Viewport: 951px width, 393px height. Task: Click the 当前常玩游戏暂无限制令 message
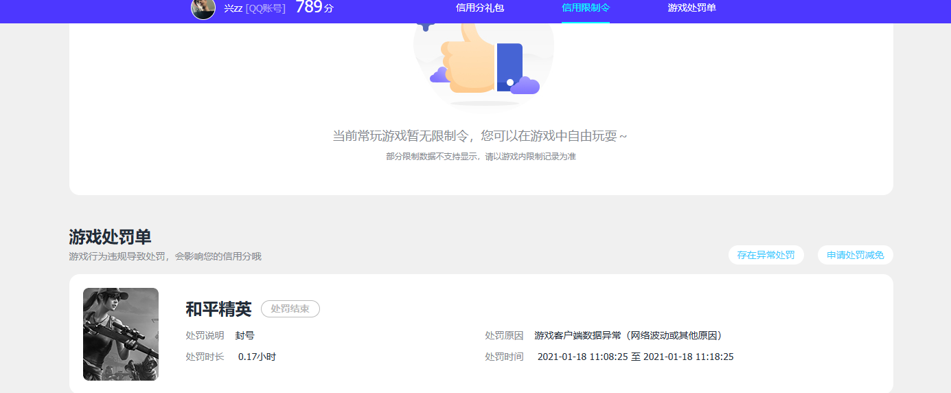click(480, 136)
